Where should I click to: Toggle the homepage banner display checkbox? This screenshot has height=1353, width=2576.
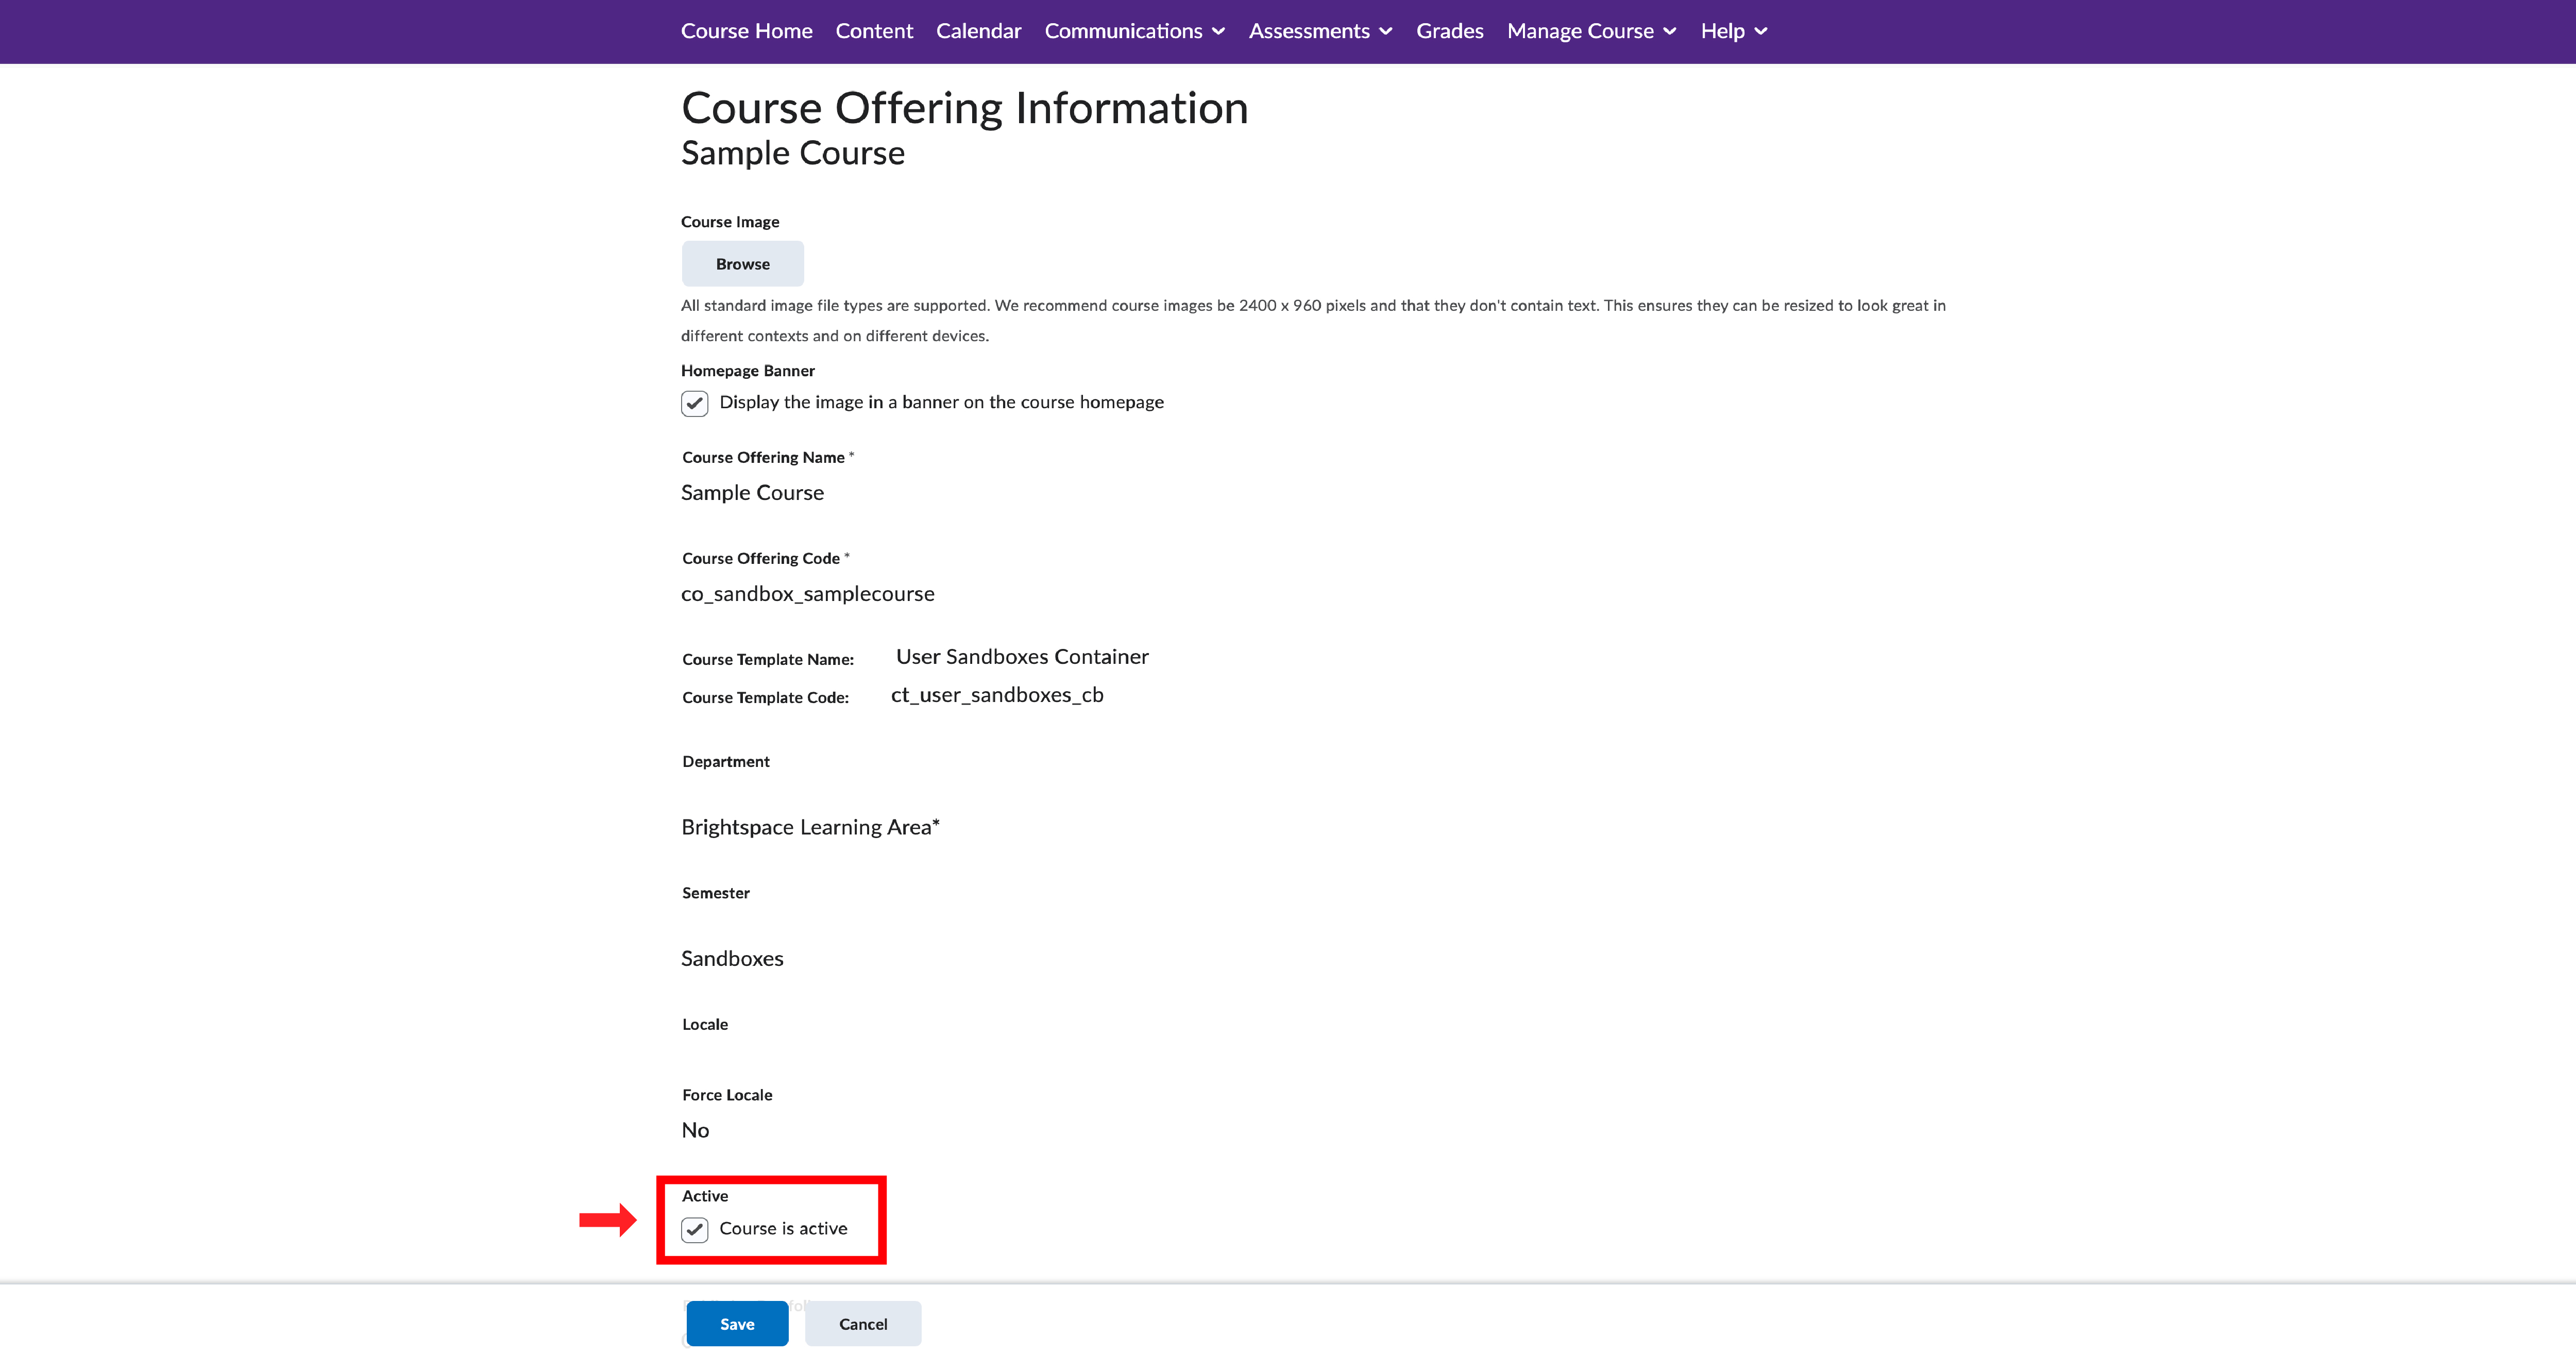[x=695, y=403]
